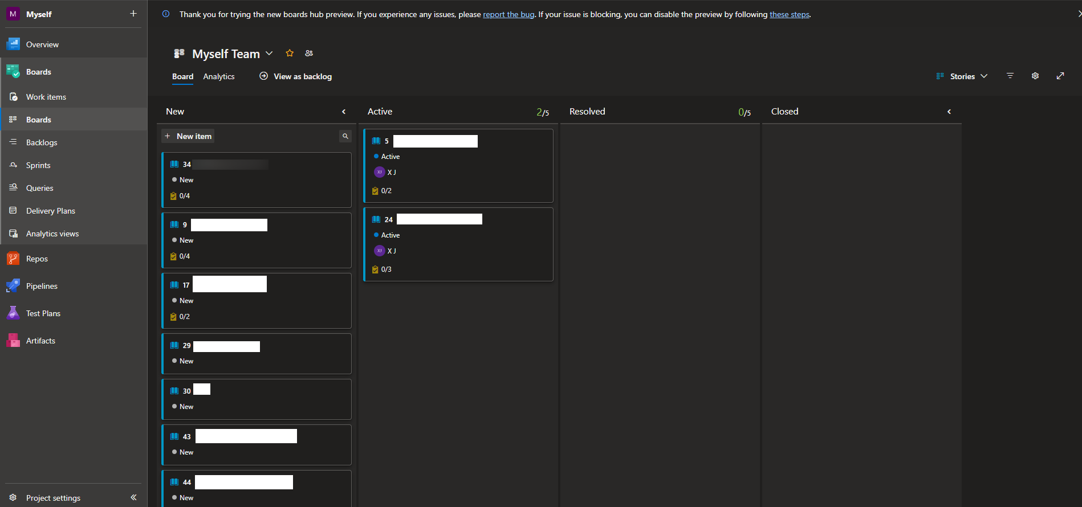Collapse the New column

point(344,112)
